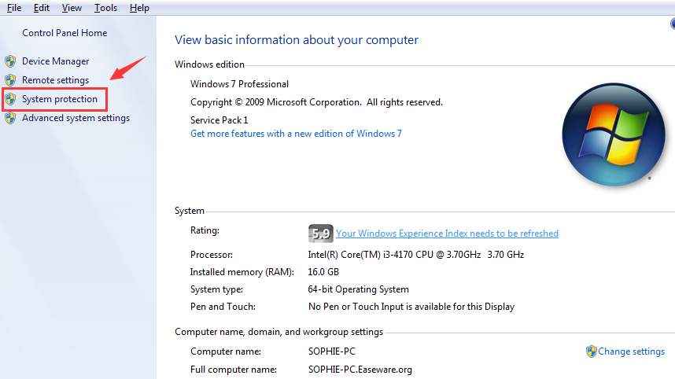This screenshot has width=675, height=379.
Task: Click the Windows 7 Professional text
Action: click(239, 84)
